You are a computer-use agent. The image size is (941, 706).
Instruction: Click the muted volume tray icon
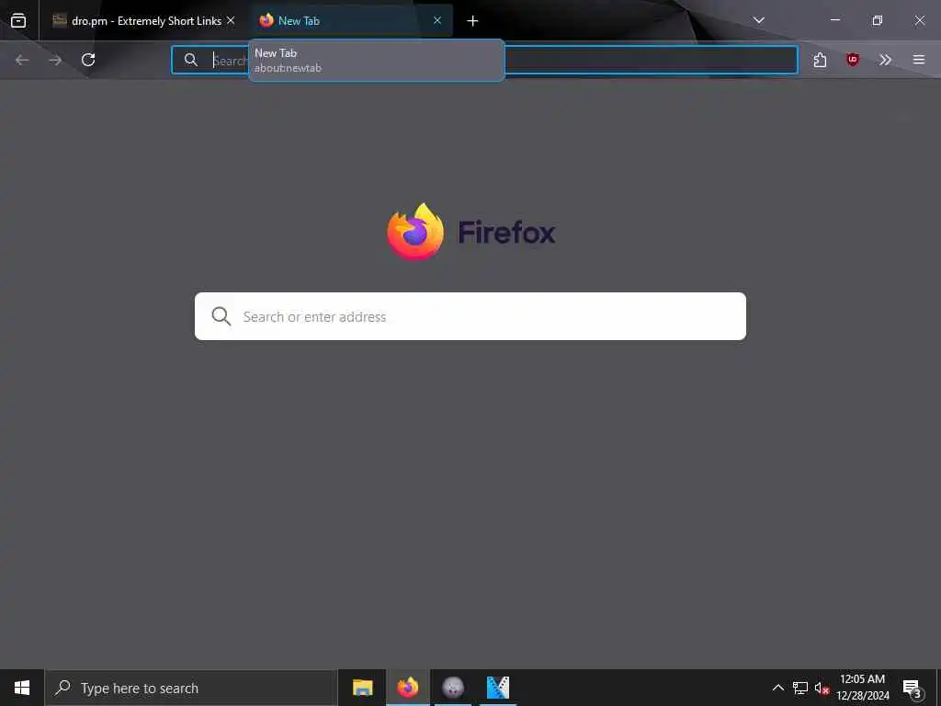click(x=822, y=689)
